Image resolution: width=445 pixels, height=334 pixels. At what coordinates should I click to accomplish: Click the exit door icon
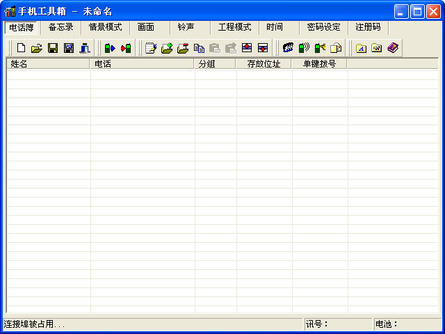pos(85,48)
